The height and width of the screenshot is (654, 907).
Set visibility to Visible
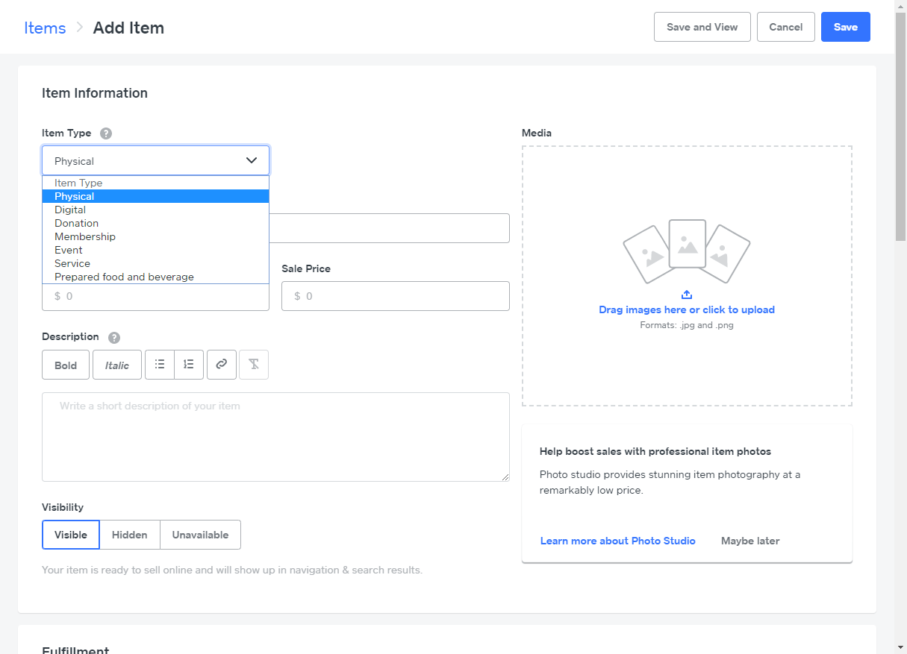click(x=71, y=535)
